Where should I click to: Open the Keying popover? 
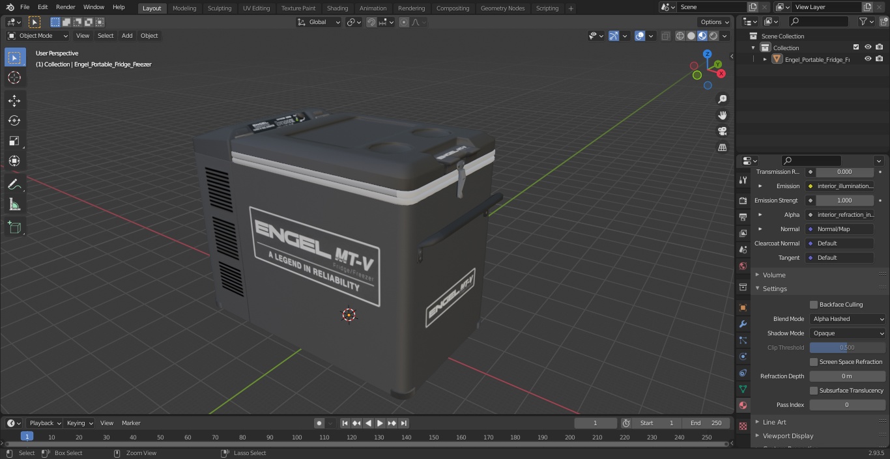pyautogui.click(x=80, y=423)
